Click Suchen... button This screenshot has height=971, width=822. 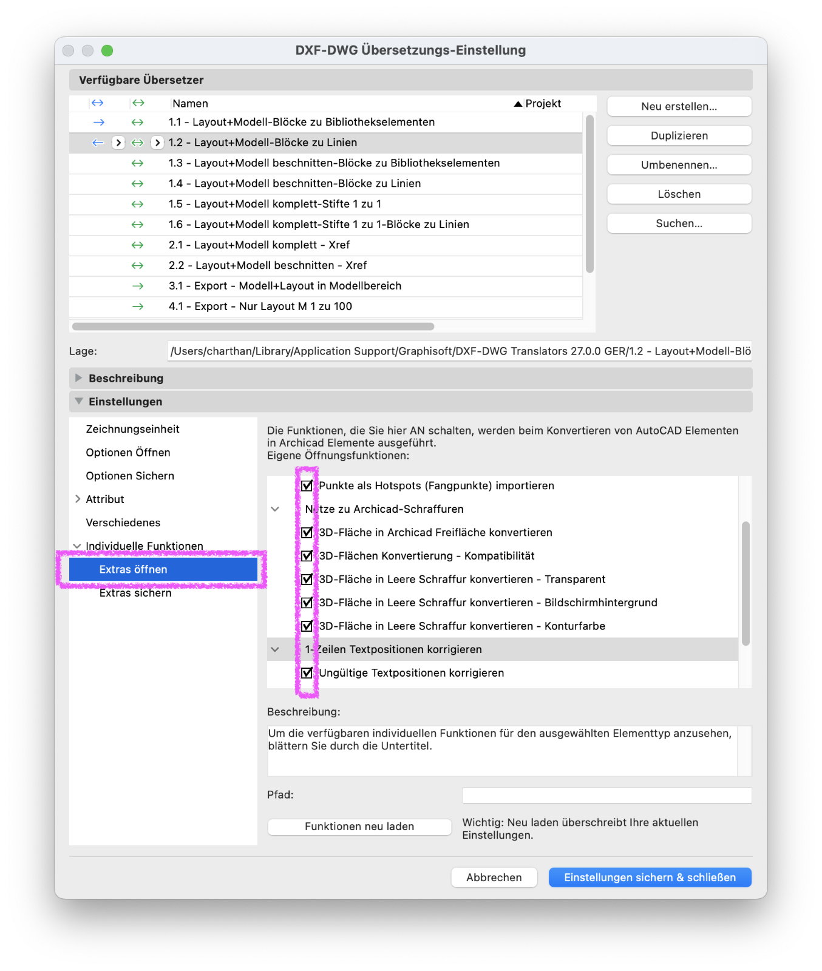coord(679,223)
